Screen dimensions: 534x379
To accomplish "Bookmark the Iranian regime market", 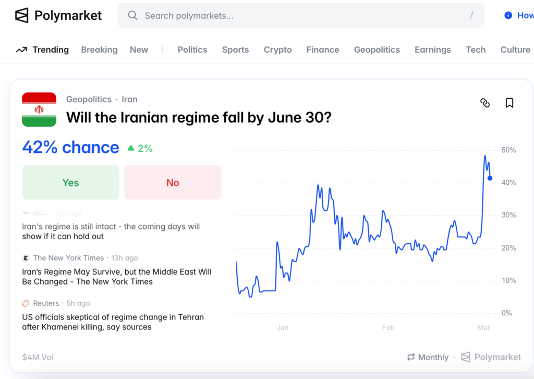I will [509, 103].
